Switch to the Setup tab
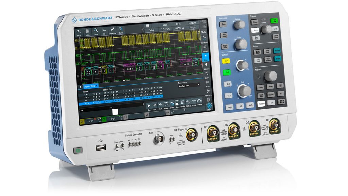The height and width of the screenshot is (196, 348). [152, 30]
